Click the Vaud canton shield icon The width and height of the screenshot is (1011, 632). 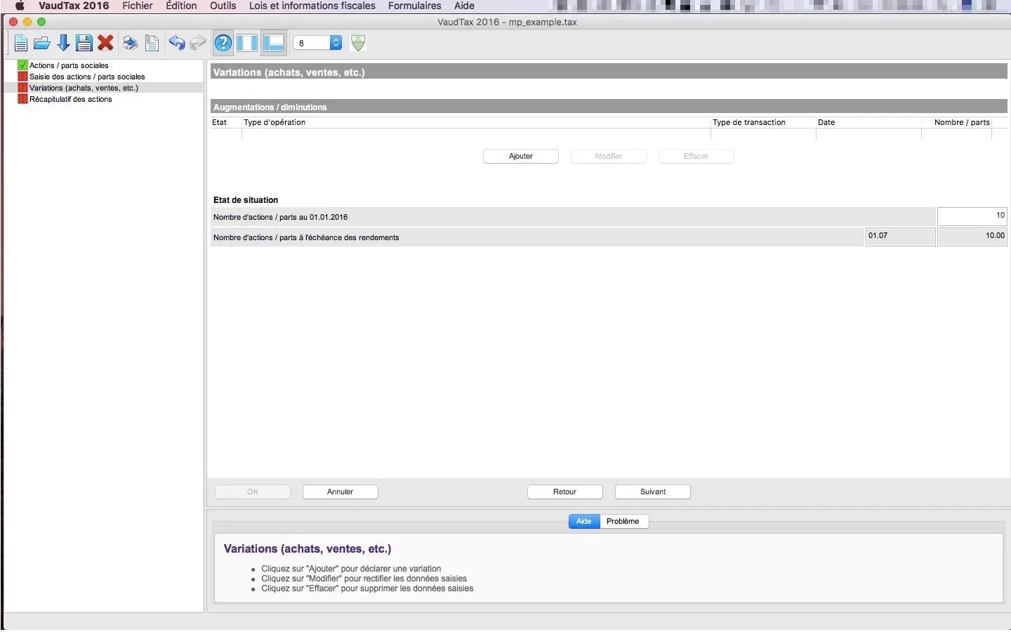tap(358, 44)
